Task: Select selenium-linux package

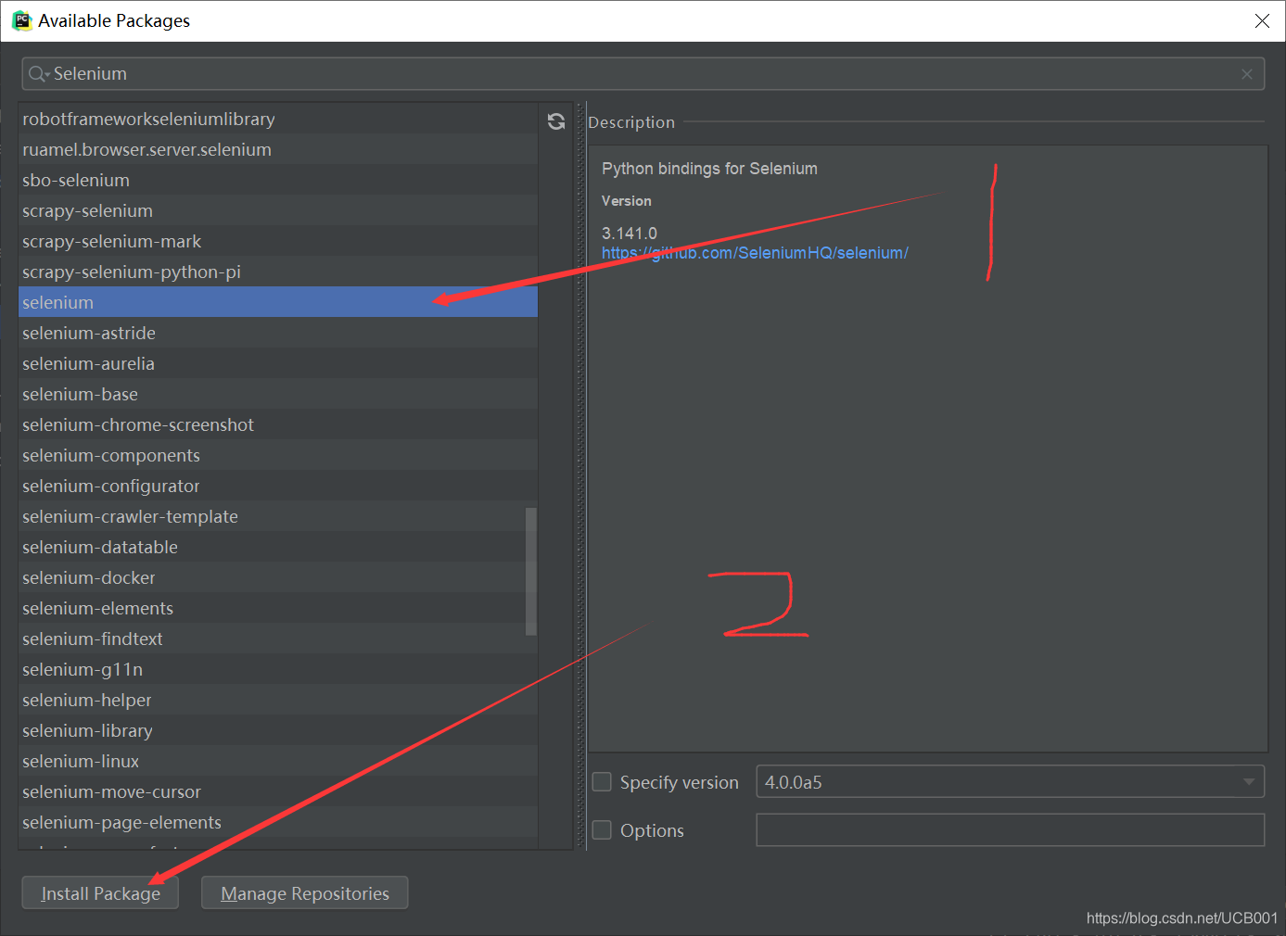Action: click(278, 761)
